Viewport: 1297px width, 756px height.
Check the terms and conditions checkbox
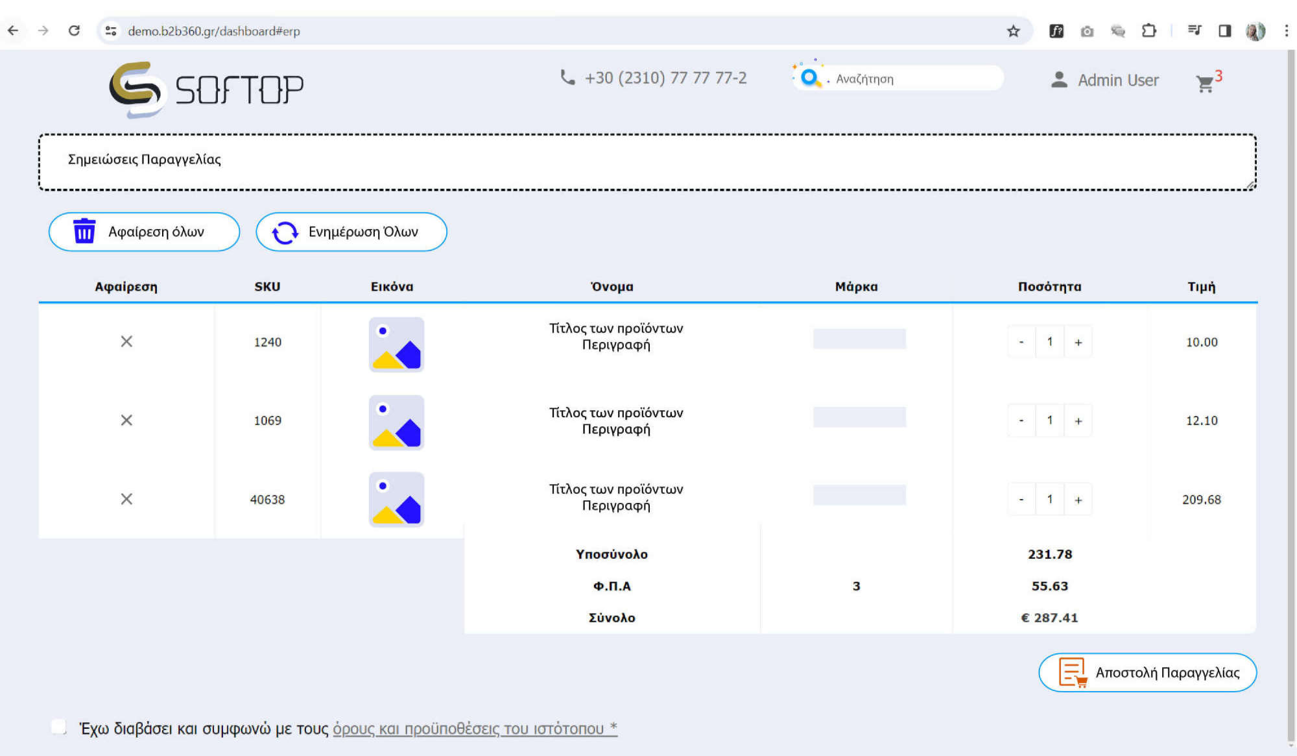[59, 727]
